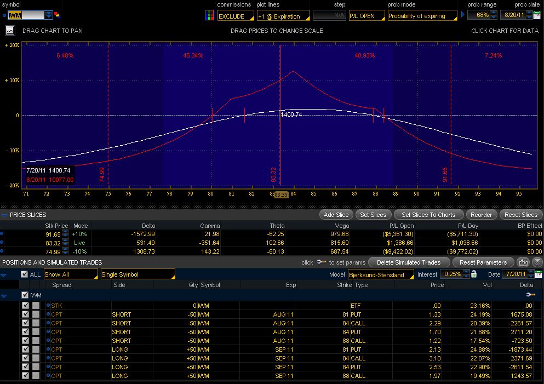Adjust the 91.65 stock price stepper
Viewport: 544px width, 384px height.
pos(65,234)
